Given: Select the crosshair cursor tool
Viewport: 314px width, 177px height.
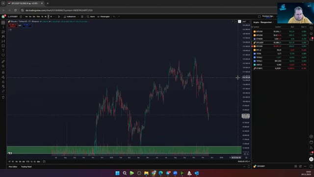Looking at the screenshot, I should [x=3, y=23].
